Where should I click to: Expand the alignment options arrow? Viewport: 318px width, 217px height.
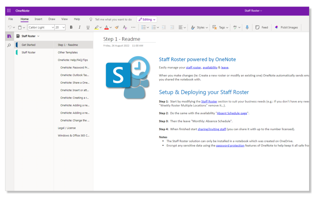pos(185,28)
